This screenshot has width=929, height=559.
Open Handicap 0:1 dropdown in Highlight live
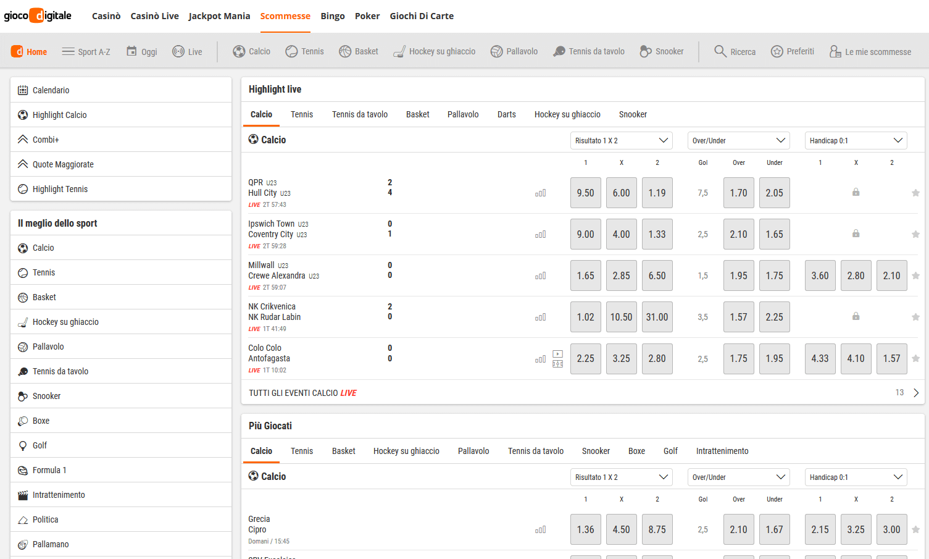pos(856,141)
